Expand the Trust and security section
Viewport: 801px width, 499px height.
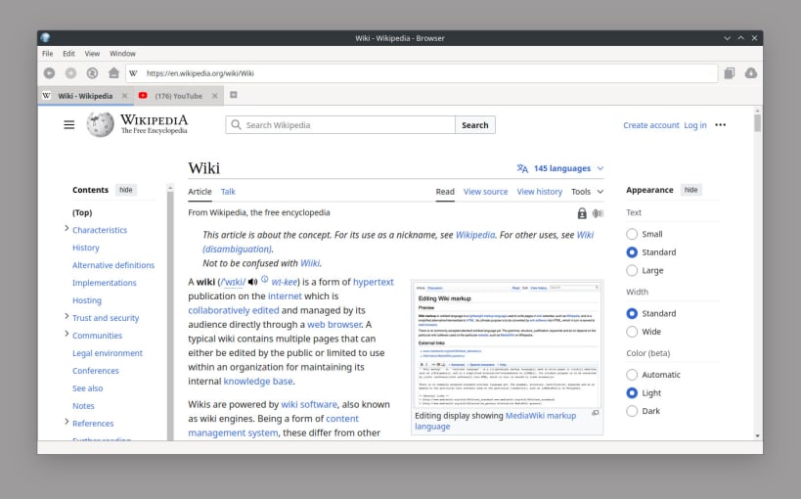click(x=67, y=316)
